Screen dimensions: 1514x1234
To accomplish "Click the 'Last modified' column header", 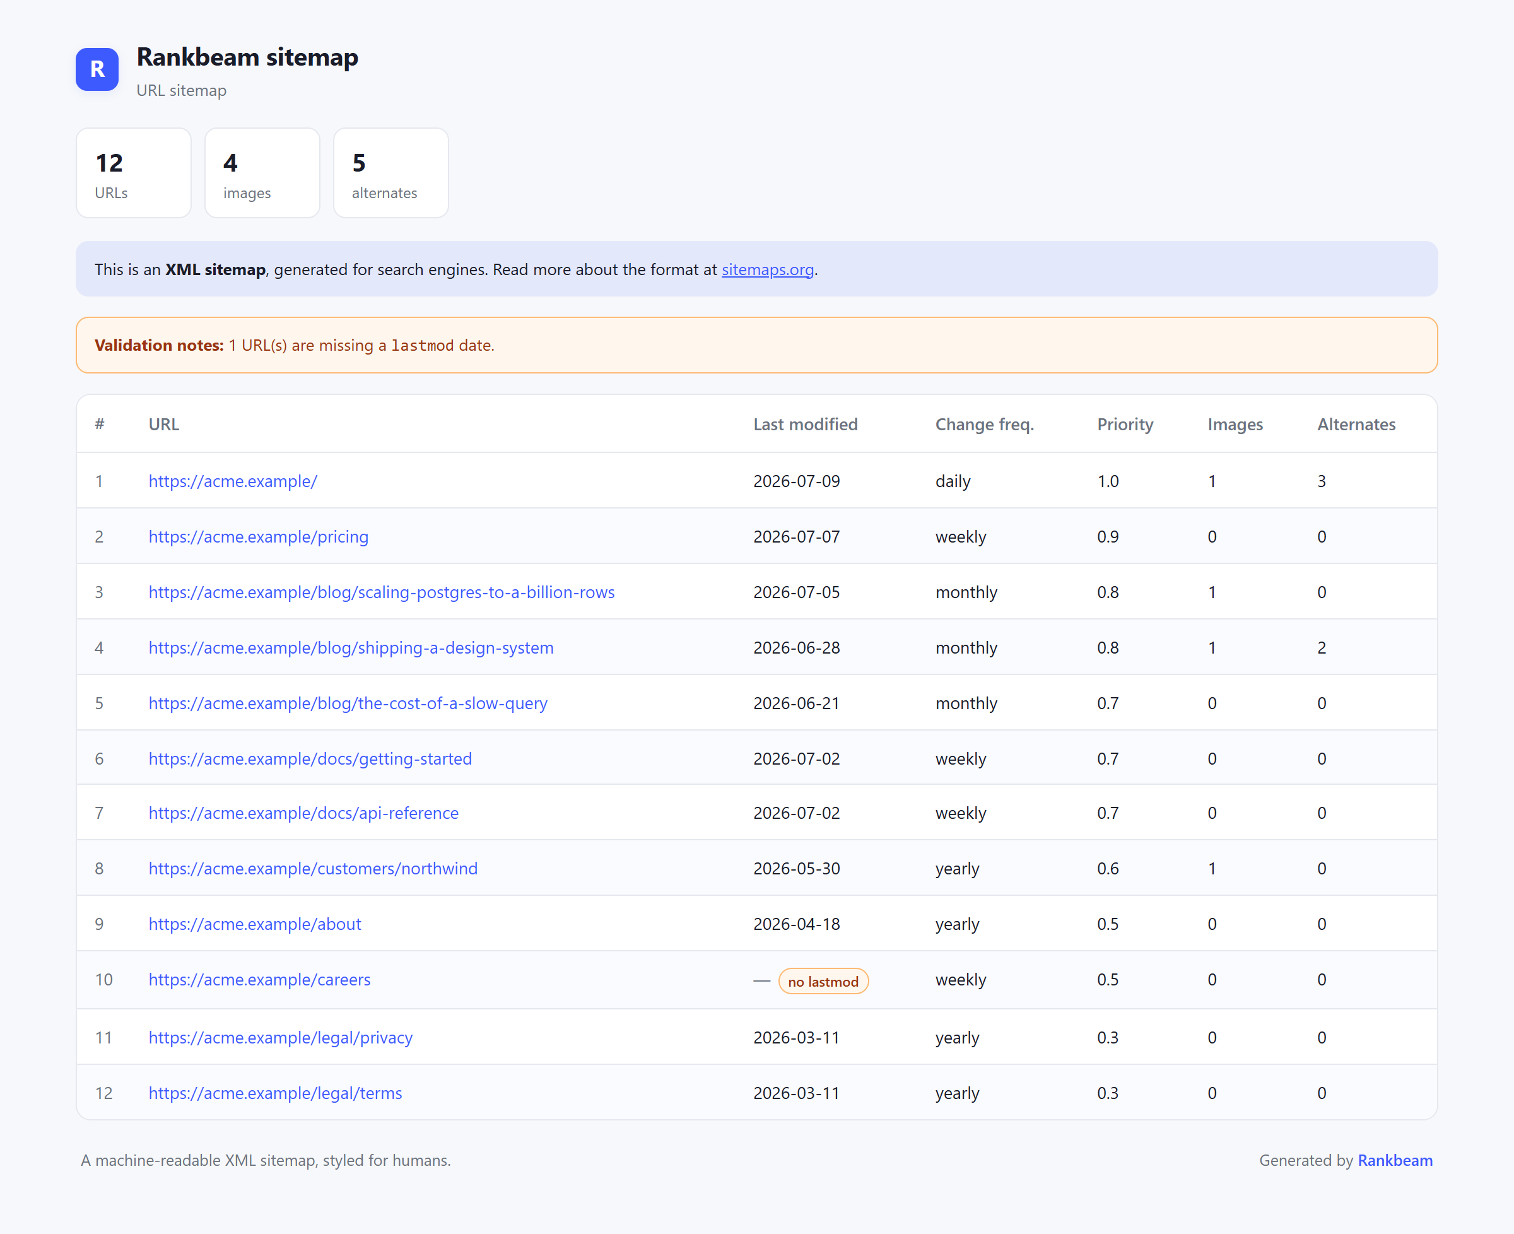I will pos(806,425).
